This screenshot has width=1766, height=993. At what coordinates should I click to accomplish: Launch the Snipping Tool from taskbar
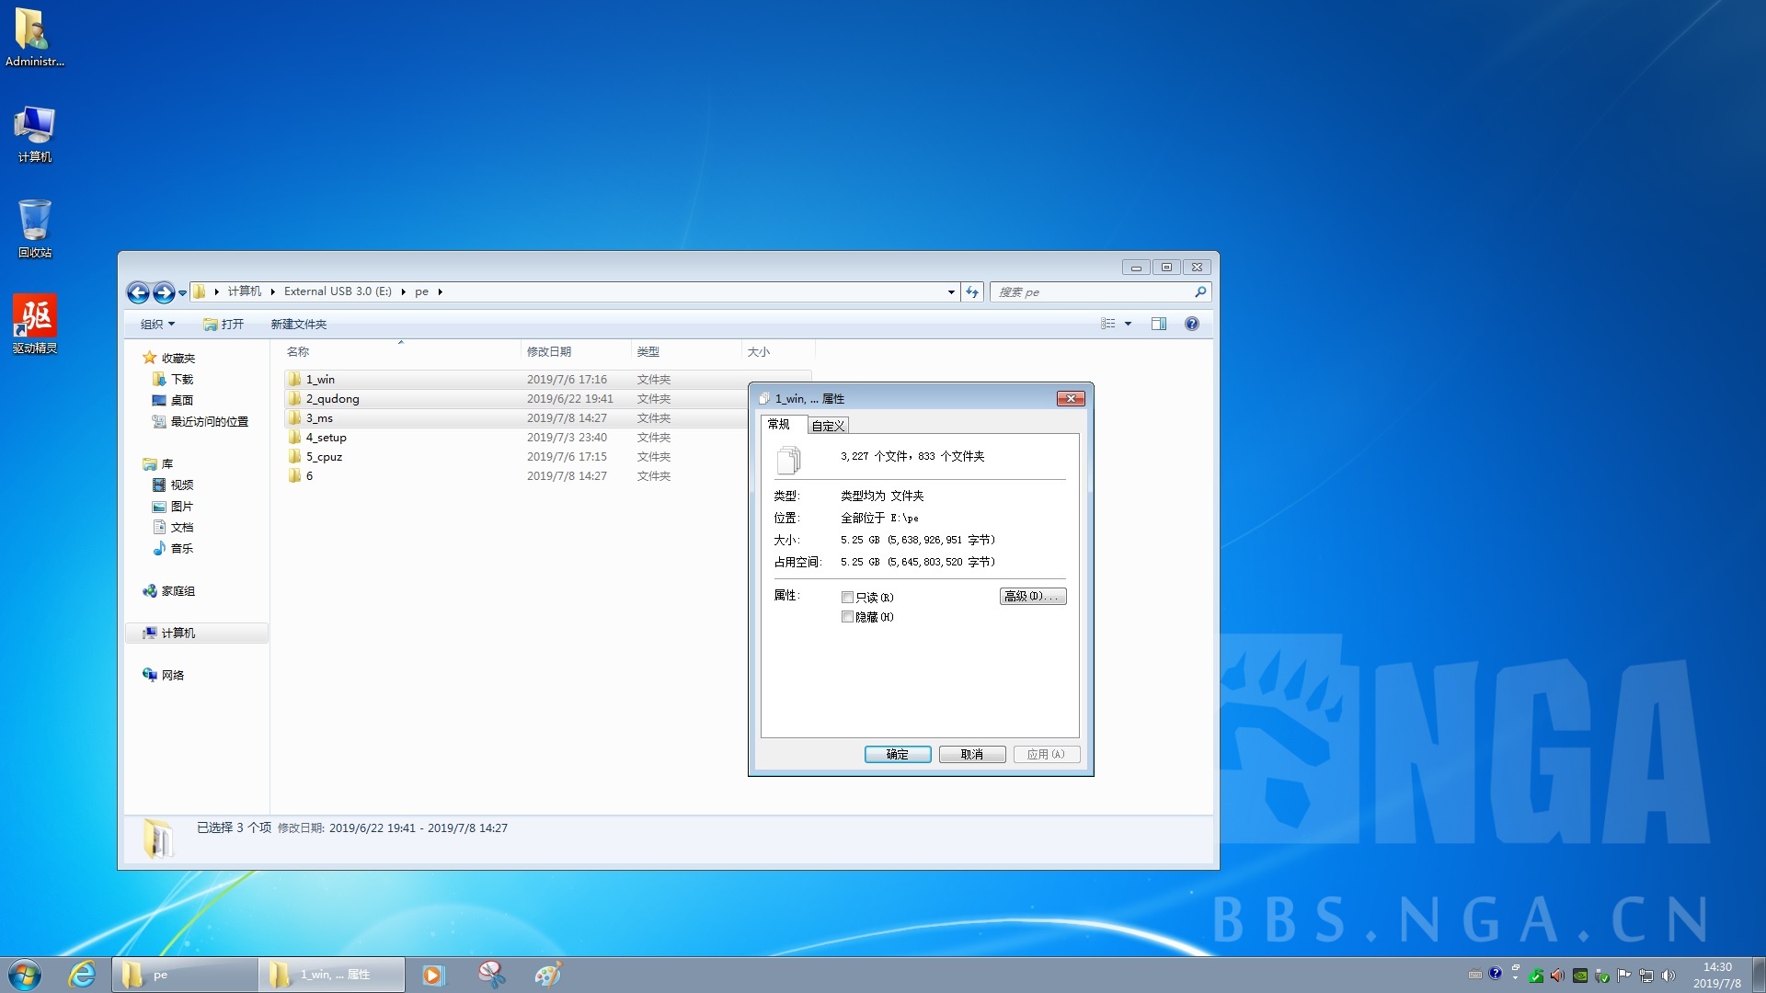492,974
